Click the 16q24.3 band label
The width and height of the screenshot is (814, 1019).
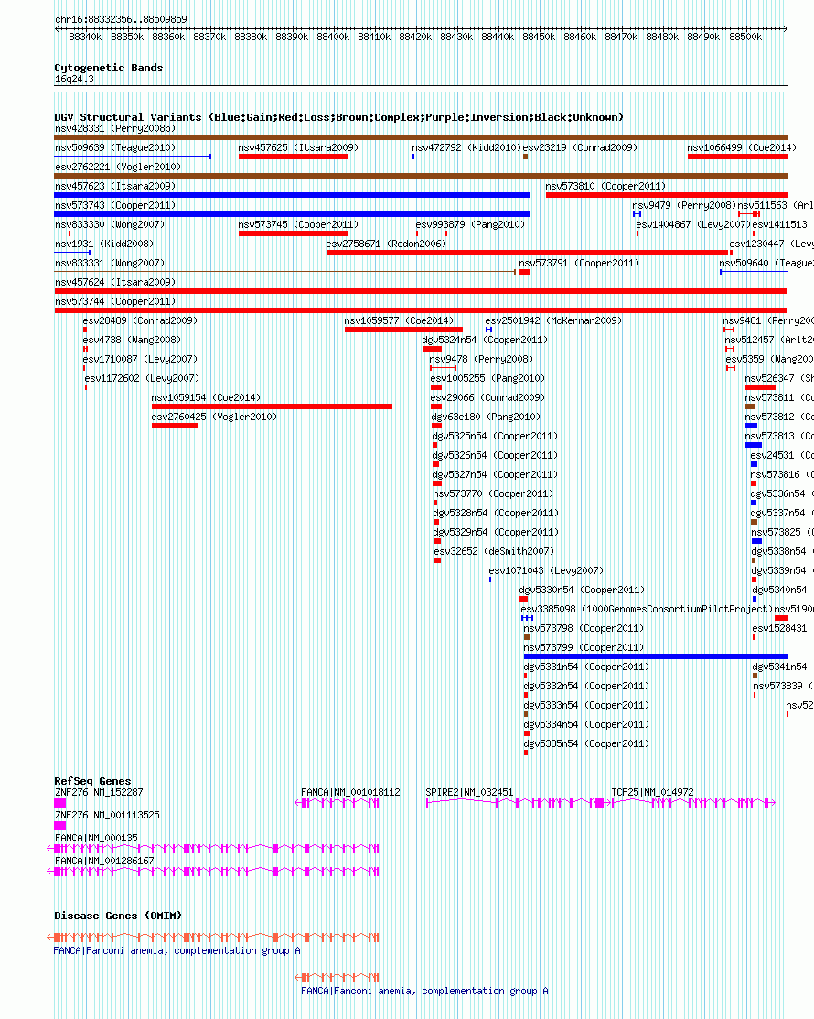pyautogui.click(x=74, y=80)
